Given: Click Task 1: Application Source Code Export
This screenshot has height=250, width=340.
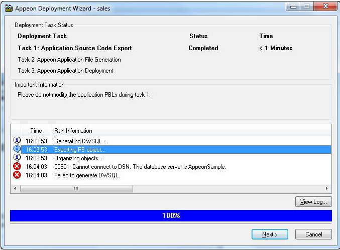Looking at the screenshot, I should [x=75, y=48].
